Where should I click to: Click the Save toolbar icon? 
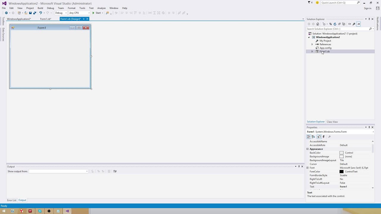[30, 13]
